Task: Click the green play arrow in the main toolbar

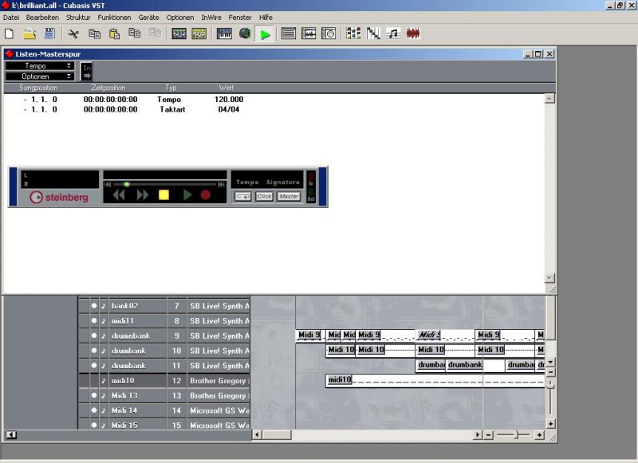Action: [x=266, y=34]
